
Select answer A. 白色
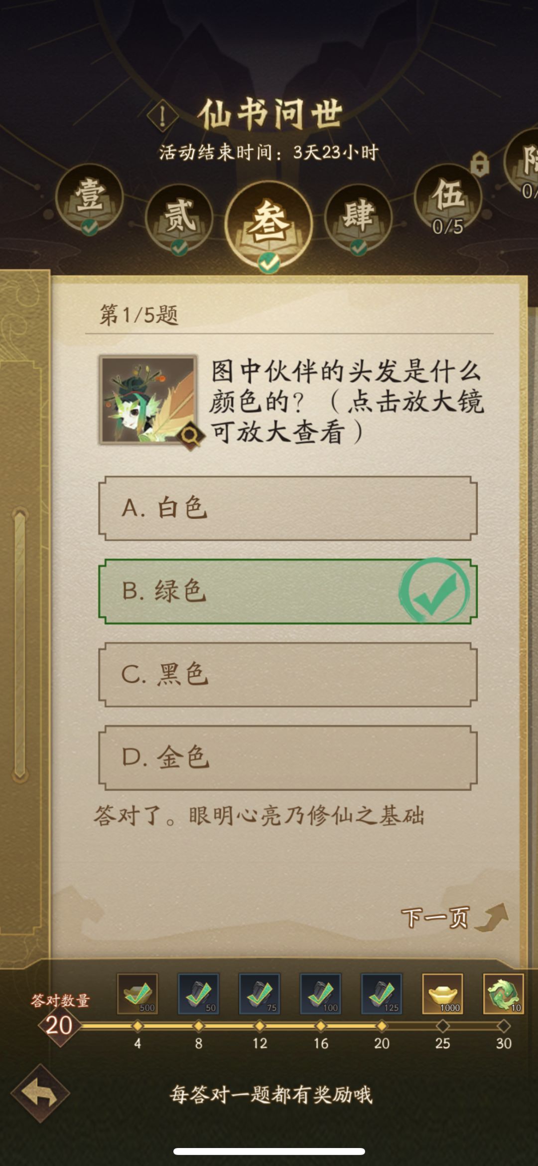tap(288, 508)
